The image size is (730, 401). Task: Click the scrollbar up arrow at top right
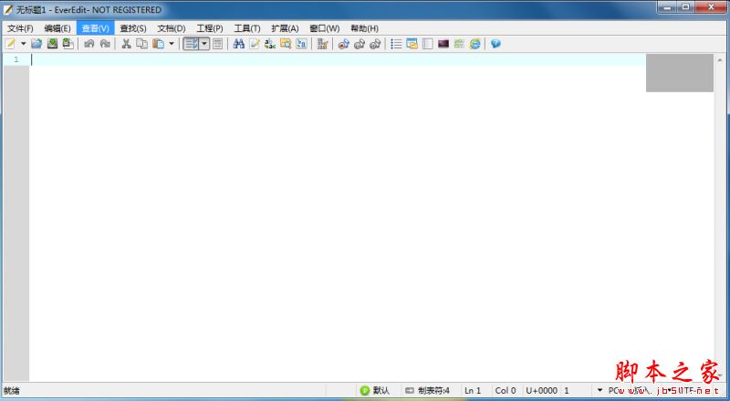coord(720,59)
